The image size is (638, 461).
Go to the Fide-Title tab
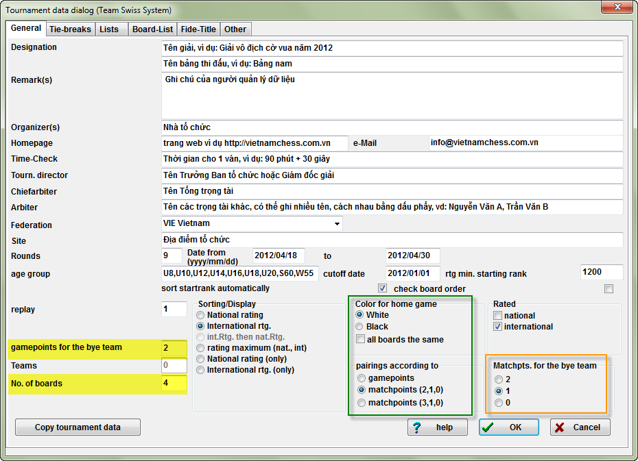[198, 29]
